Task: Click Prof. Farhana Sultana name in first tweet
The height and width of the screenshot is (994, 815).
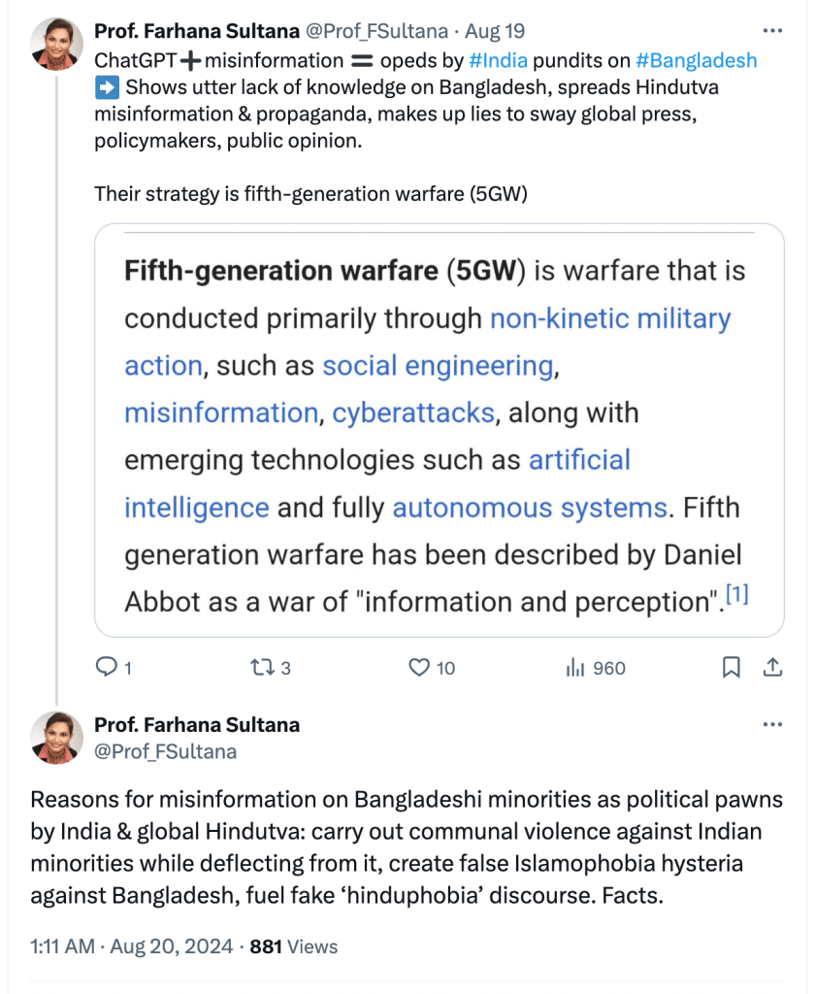Action: (196, 31)
